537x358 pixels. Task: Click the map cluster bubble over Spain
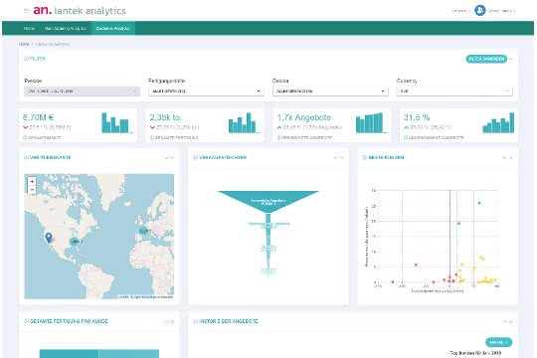pos(144,232)
